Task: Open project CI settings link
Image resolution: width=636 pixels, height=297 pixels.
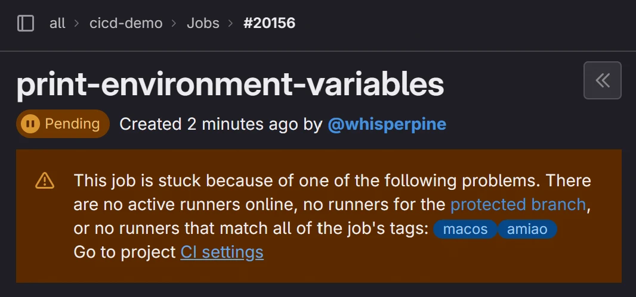Action: pos(222,252)
